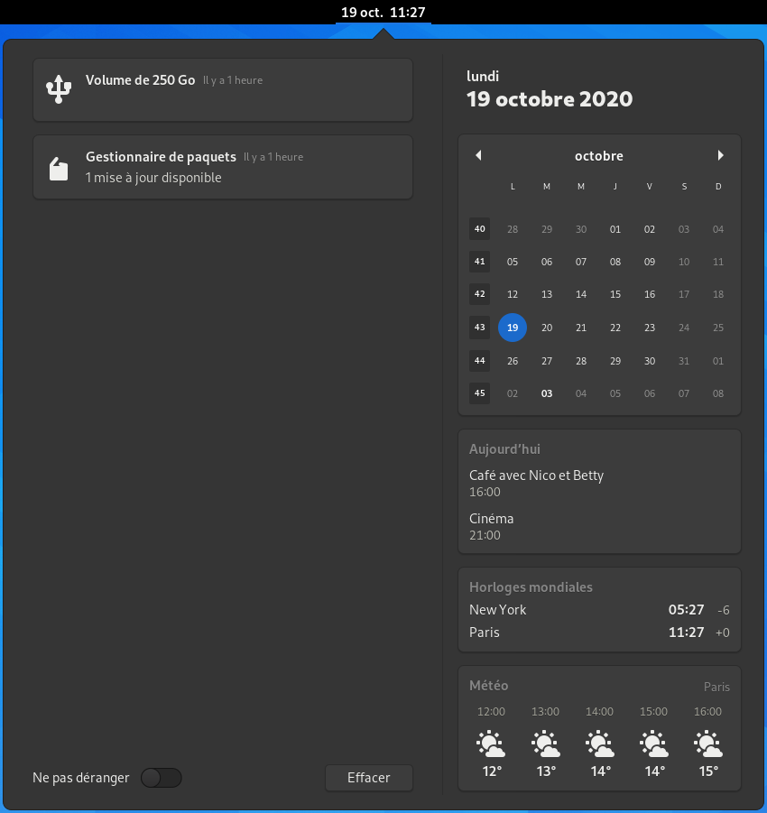Click the 16:00 weather forecast icon
767x813 pixels.
point(708,745)
